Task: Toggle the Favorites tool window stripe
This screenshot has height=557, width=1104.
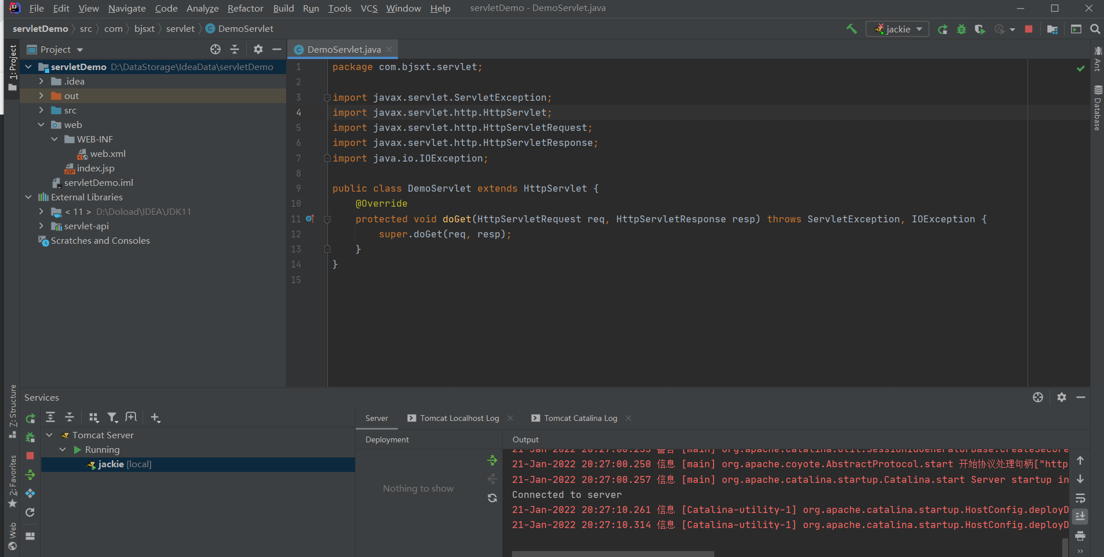Action: [12, 482]
